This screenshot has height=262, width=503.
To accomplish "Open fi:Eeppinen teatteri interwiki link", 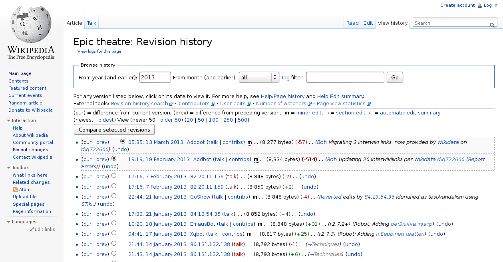I will 401,234.
